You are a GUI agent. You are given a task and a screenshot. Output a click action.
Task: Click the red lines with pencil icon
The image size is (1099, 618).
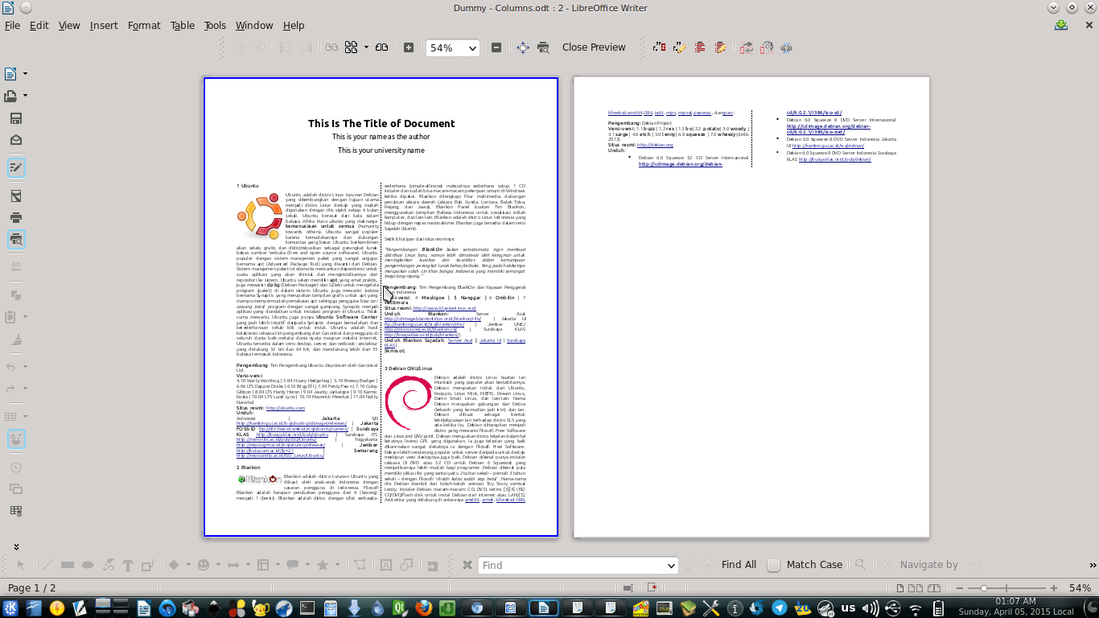pos(720,47)
